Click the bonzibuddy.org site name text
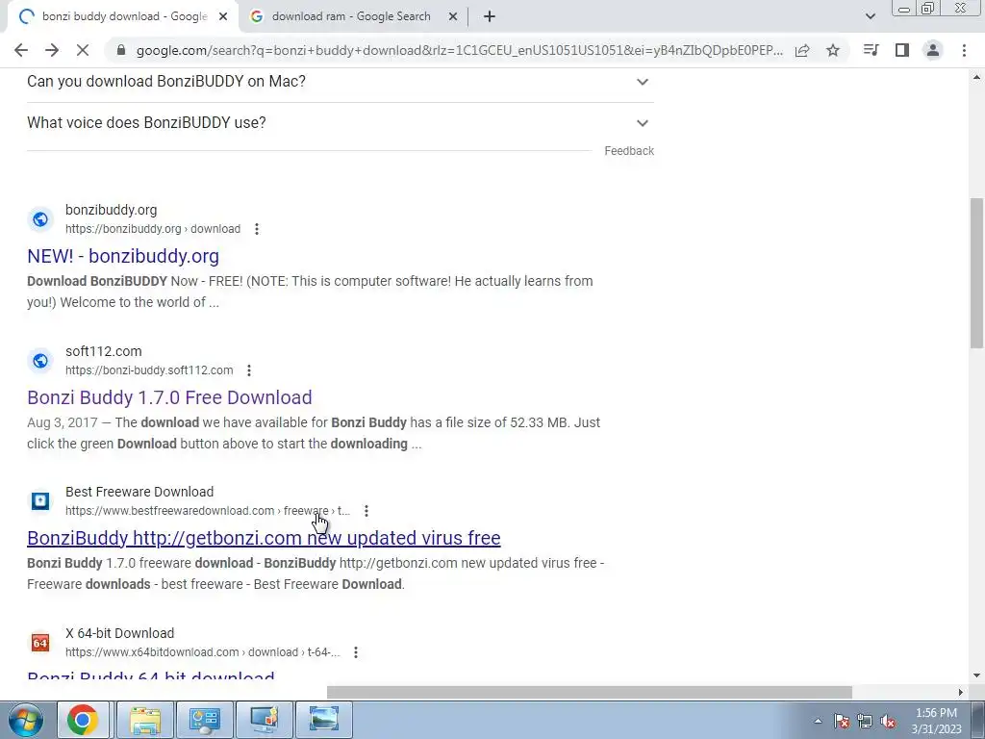This screenshot has width=985, height=739. pos(112,210)
